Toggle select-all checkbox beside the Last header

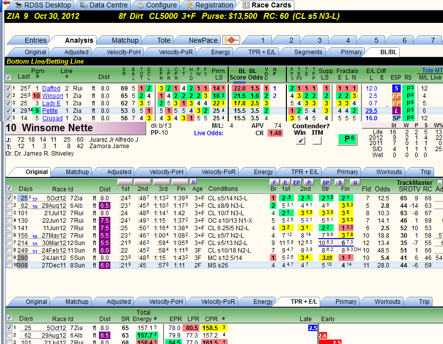coord(8,77)
